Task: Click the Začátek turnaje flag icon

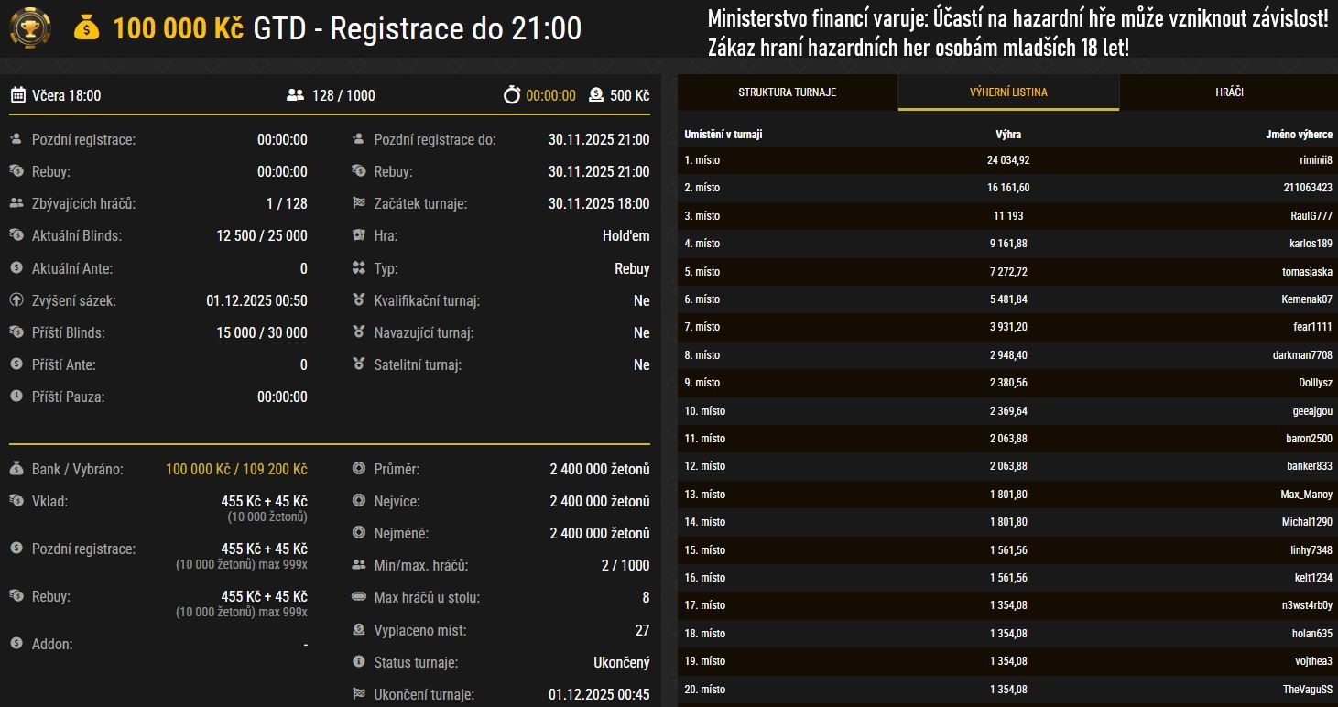Action: [359, 203]
